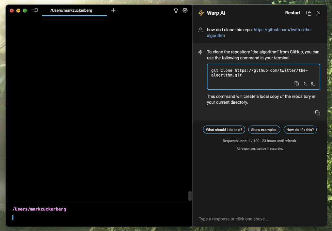Open the settings gear icon

tap(185, 10)
